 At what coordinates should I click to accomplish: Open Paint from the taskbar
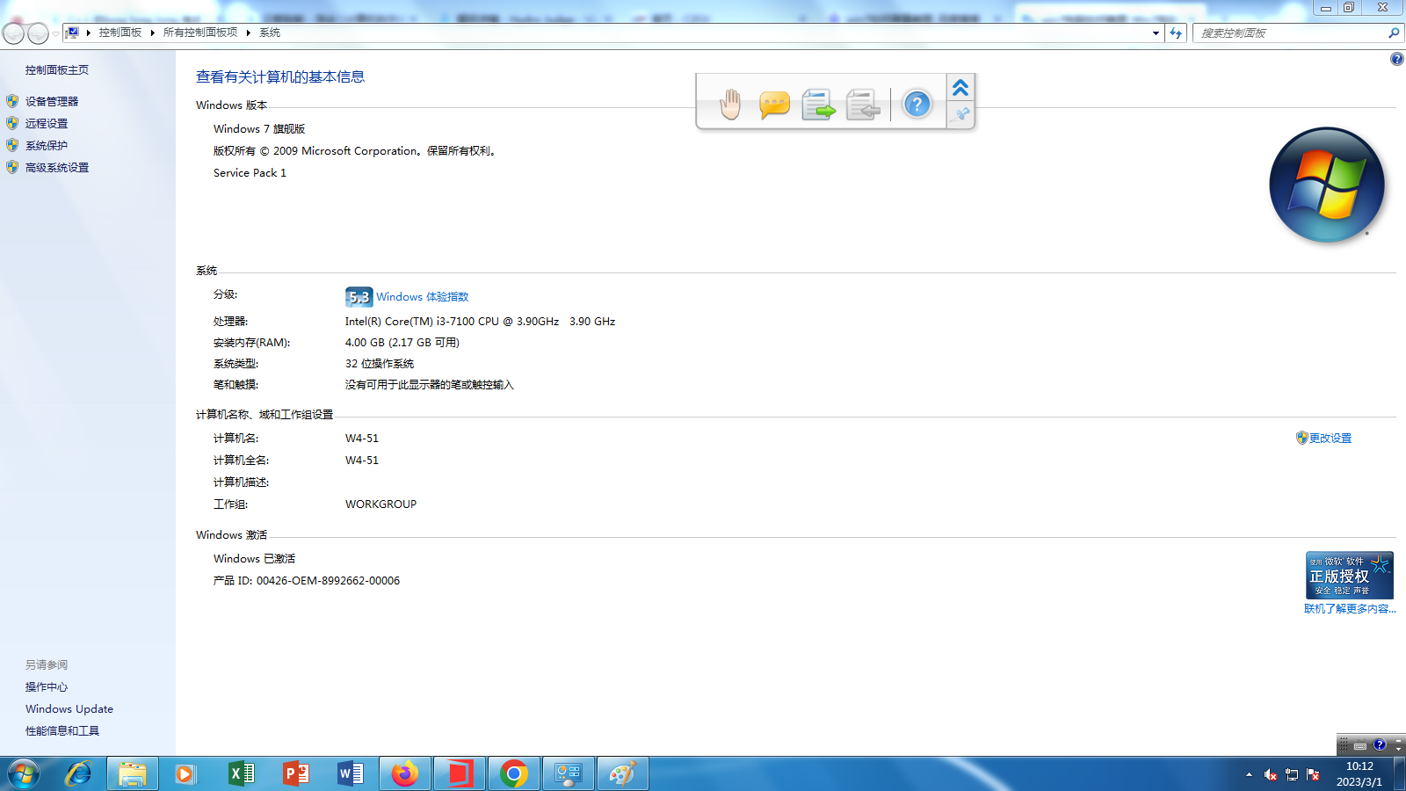[x=623, y=774]
